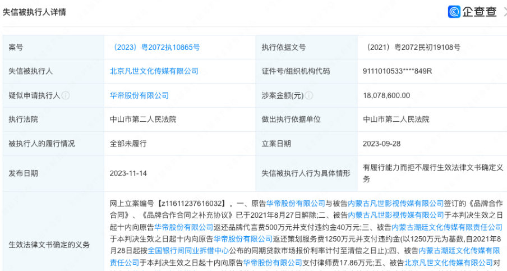
Task: Open 全国银行间同业拆借中心 link
Action: click(x=188, y=251)
